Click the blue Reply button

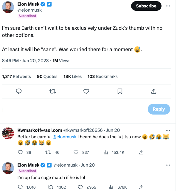coord(159,109)
